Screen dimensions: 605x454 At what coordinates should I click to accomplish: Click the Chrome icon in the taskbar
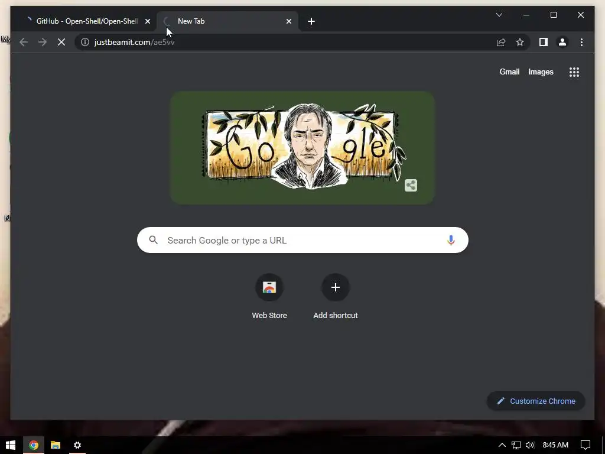click(x=34, y=445)
